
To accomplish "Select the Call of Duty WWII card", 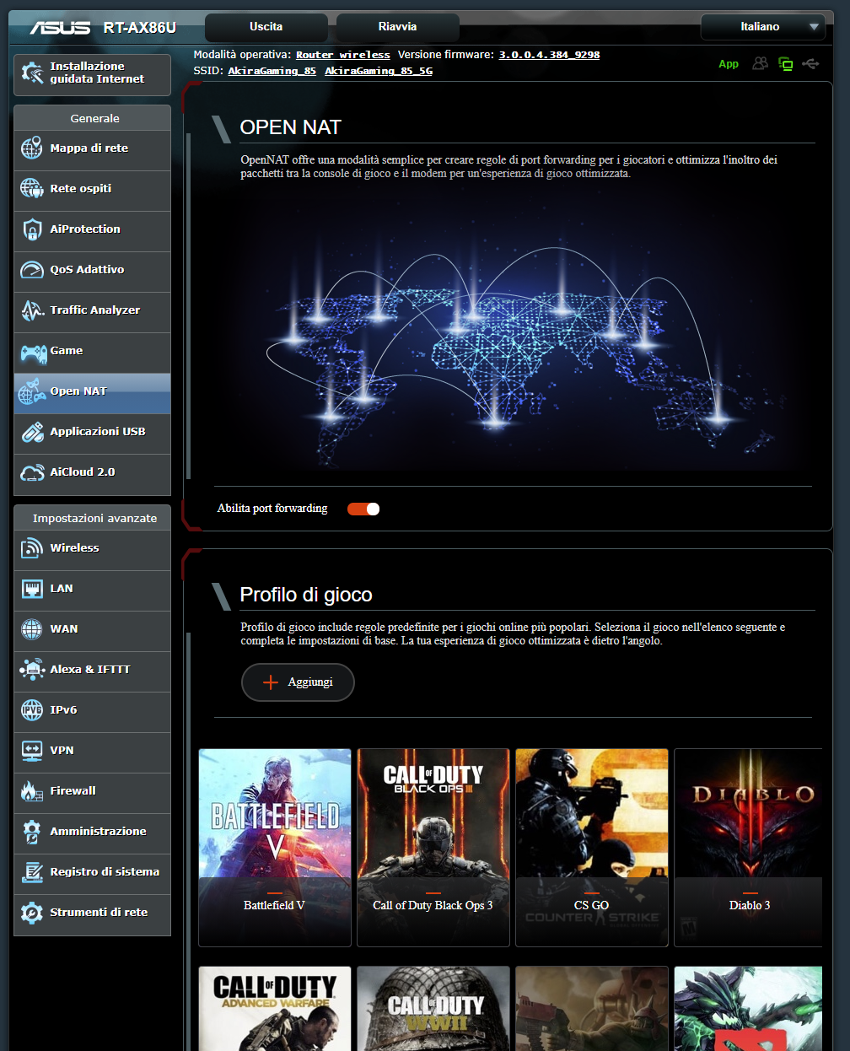I will point(433,1009).
